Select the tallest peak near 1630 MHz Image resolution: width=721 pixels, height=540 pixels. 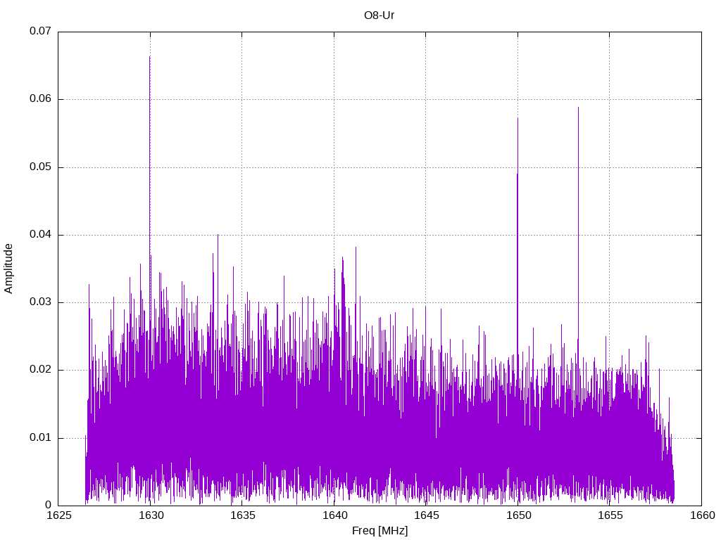(x=149, y=58)
